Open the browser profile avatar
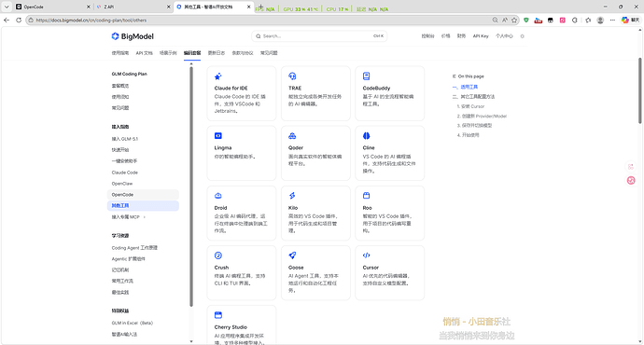Screen dimensions: 644x345 click(x=600, y=20)
